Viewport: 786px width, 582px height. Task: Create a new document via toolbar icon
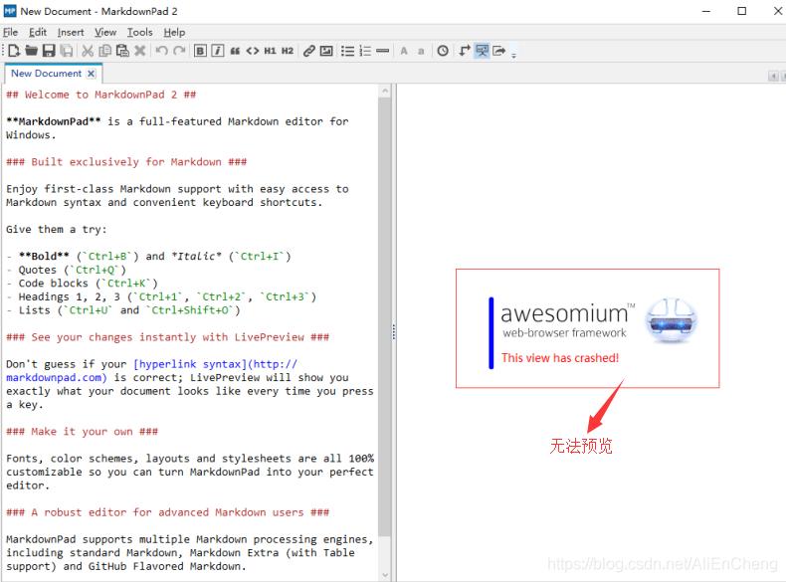pos(14,51)
